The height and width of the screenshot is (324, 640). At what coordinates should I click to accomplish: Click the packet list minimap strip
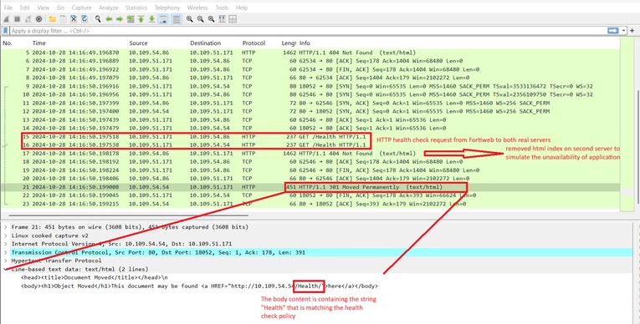click(627, 124)
